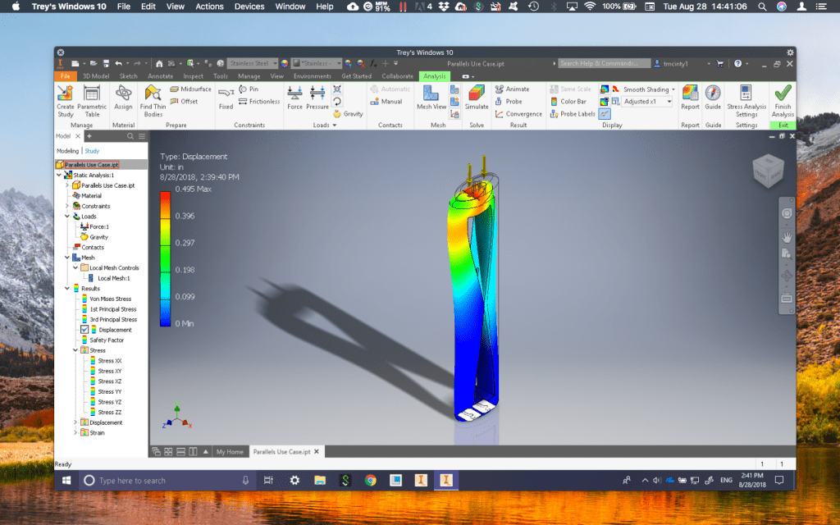Toggle the Displacement result checkbox
Screen dimensions: 840x525
(x=84, y=330)
